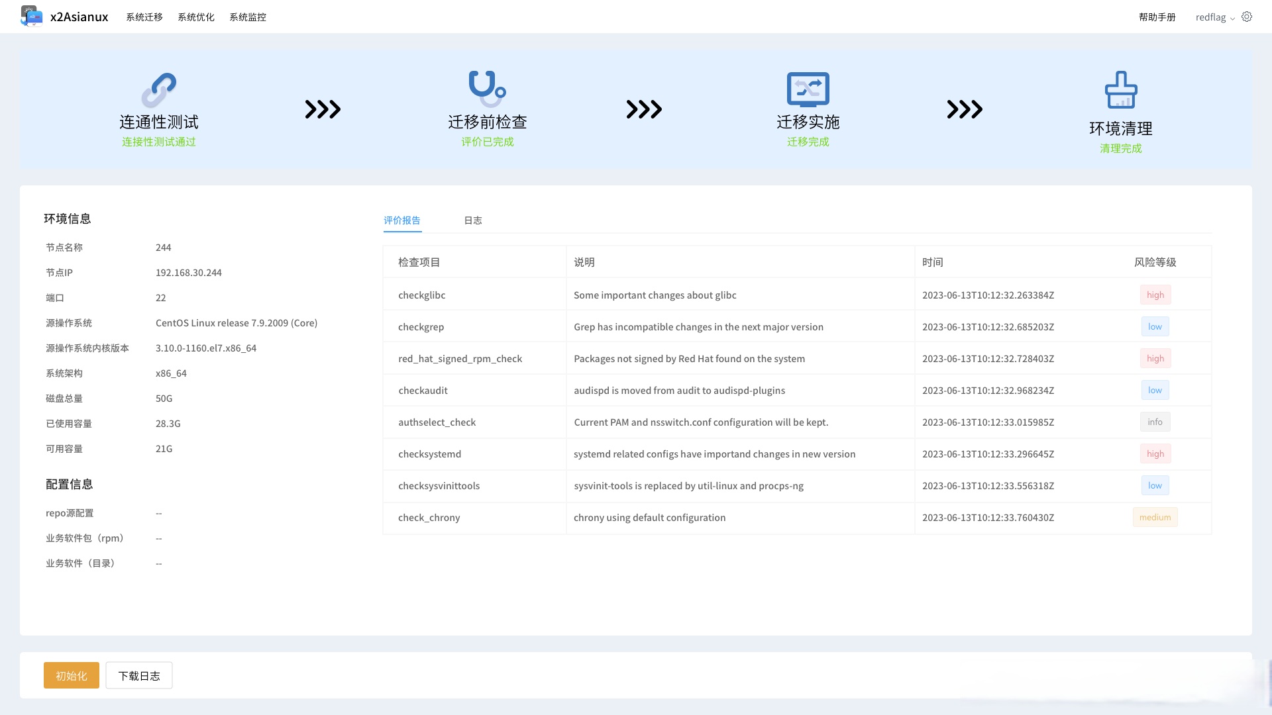Select the 评价报告 tab

click(x=401, y=220)
